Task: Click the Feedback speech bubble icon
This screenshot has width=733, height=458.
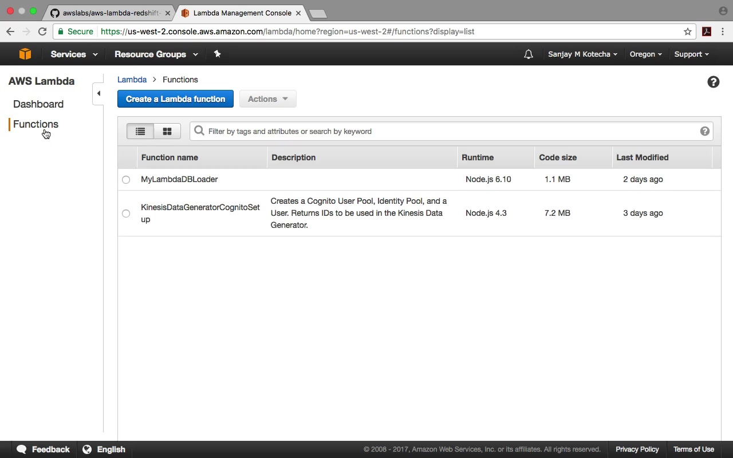Action: point(22,449)
